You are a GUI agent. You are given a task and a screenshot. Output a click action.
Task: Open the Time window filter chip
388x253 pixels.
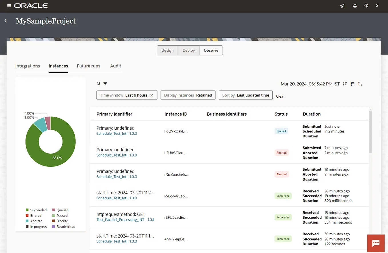point(124,95)
